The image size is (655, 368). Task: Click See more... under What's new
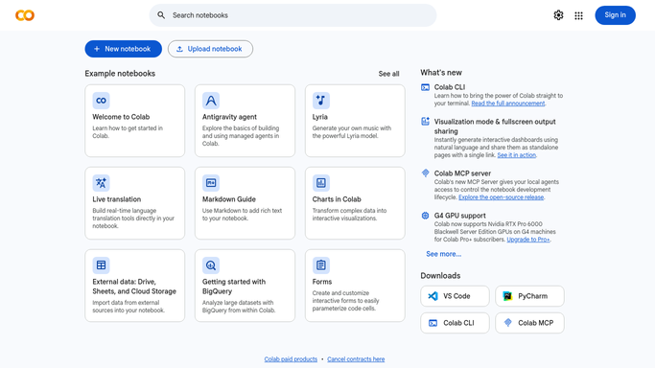[x=444, y=254]
